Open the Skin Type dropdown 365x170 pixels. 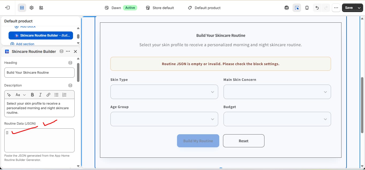[x=164, y=92]
